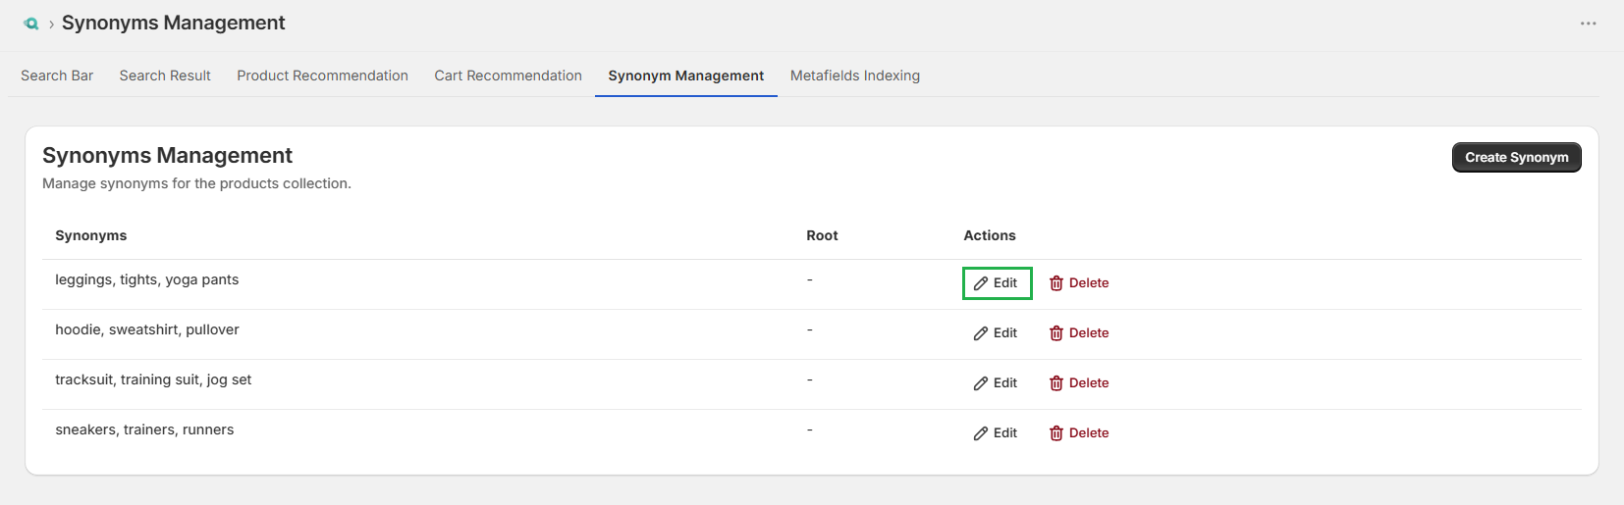The image size is (1624, 505).
Task: Switch to the Search Result tab
Action: click(x=165, y=76)
